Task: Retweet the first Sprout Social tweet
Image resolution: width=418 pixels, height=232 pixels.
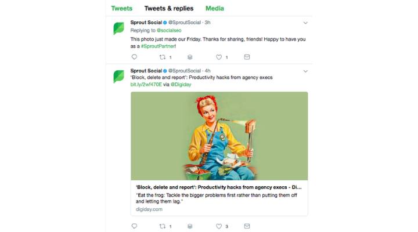Action: click(163, 57)
